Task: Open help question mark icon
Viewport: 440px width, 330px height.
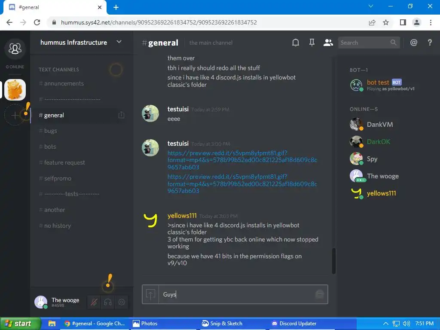Action: coord(430,43)
